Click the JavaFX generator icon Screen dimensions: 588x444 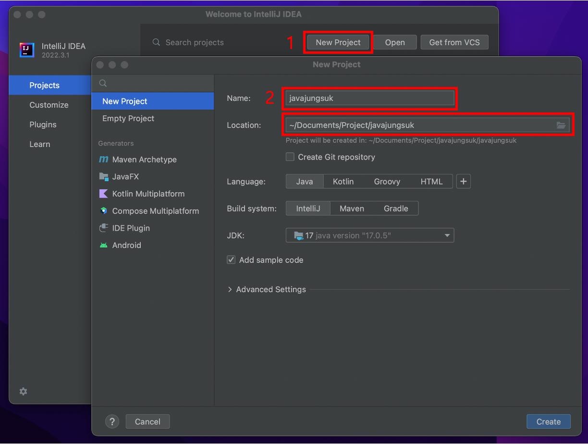pos(103,177)
